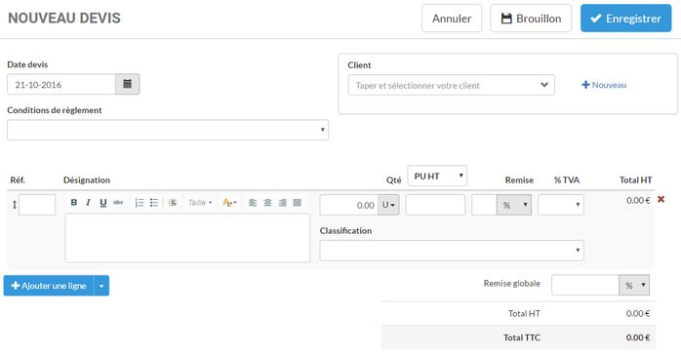Open the % TVA rate dropdown
The image size is (681, 355).
click(561, 205)
